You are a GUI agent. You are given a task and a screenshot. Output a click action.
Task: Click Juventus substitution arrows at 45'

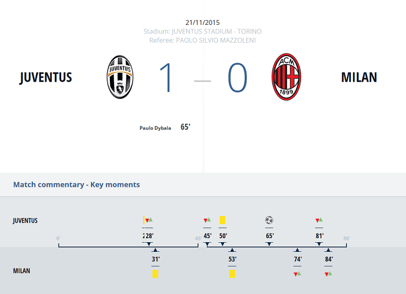click(207, 220)
